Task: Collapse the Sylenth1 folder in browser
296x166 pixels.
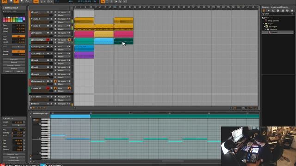Action: tap(265, 30)
